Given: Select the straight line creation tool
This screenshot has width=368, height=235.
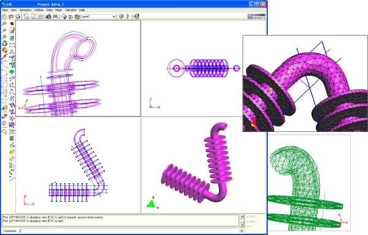Looking at the screenshot, I should 4,65.
